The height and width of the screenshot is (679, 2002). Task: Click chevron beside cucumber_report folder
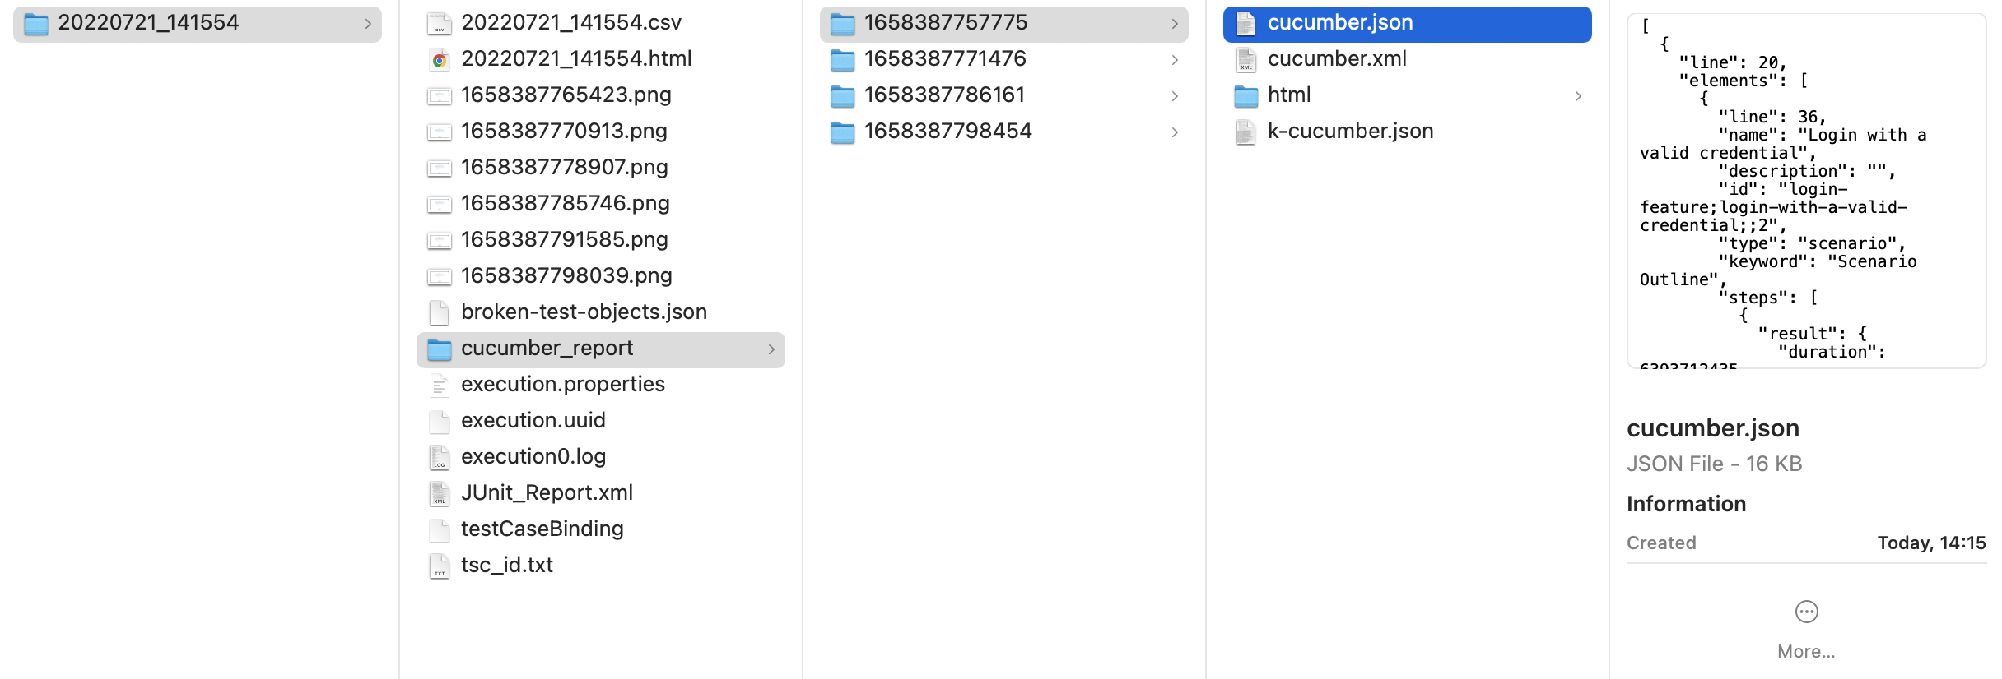click(x=771, y=349)
